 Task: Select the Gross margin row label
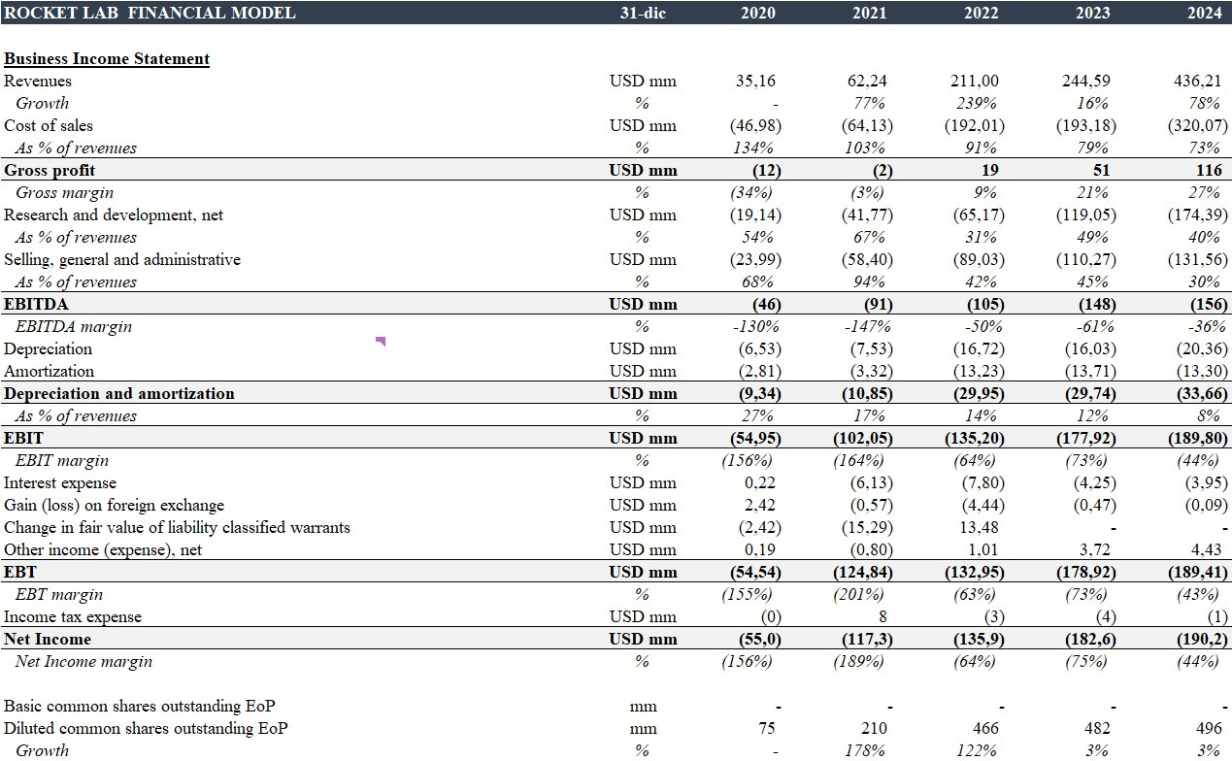(x=64, y=192)
